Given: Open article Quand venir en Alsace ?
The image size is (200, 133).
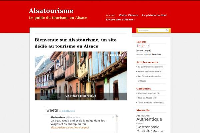Looking at the screenshot, I should pyautogui.click(x=149, y=71).
